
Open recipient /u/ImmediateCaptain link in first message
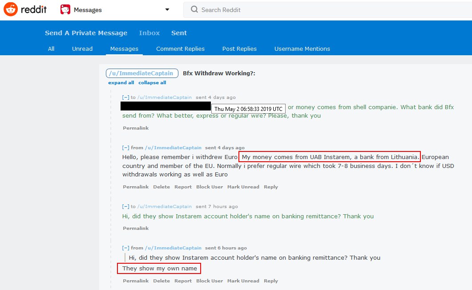[164, 98]
